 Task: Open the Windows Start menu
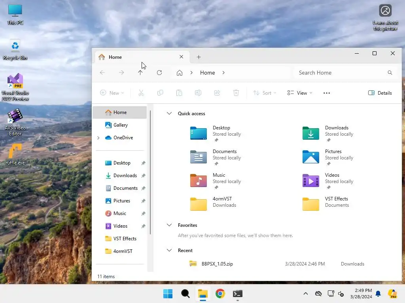click(x=168, y=294)
